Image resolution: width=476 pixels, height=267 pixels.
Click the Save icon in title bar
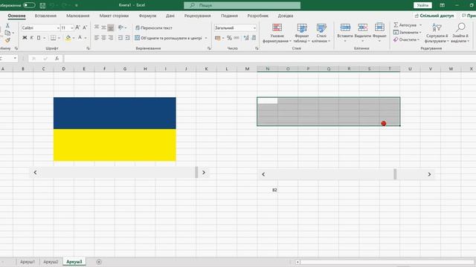[x=42, y=5]
